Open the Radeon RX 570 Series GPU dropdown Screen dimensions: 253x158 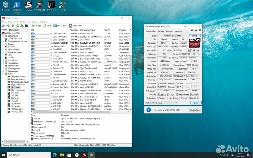(161, 103)
